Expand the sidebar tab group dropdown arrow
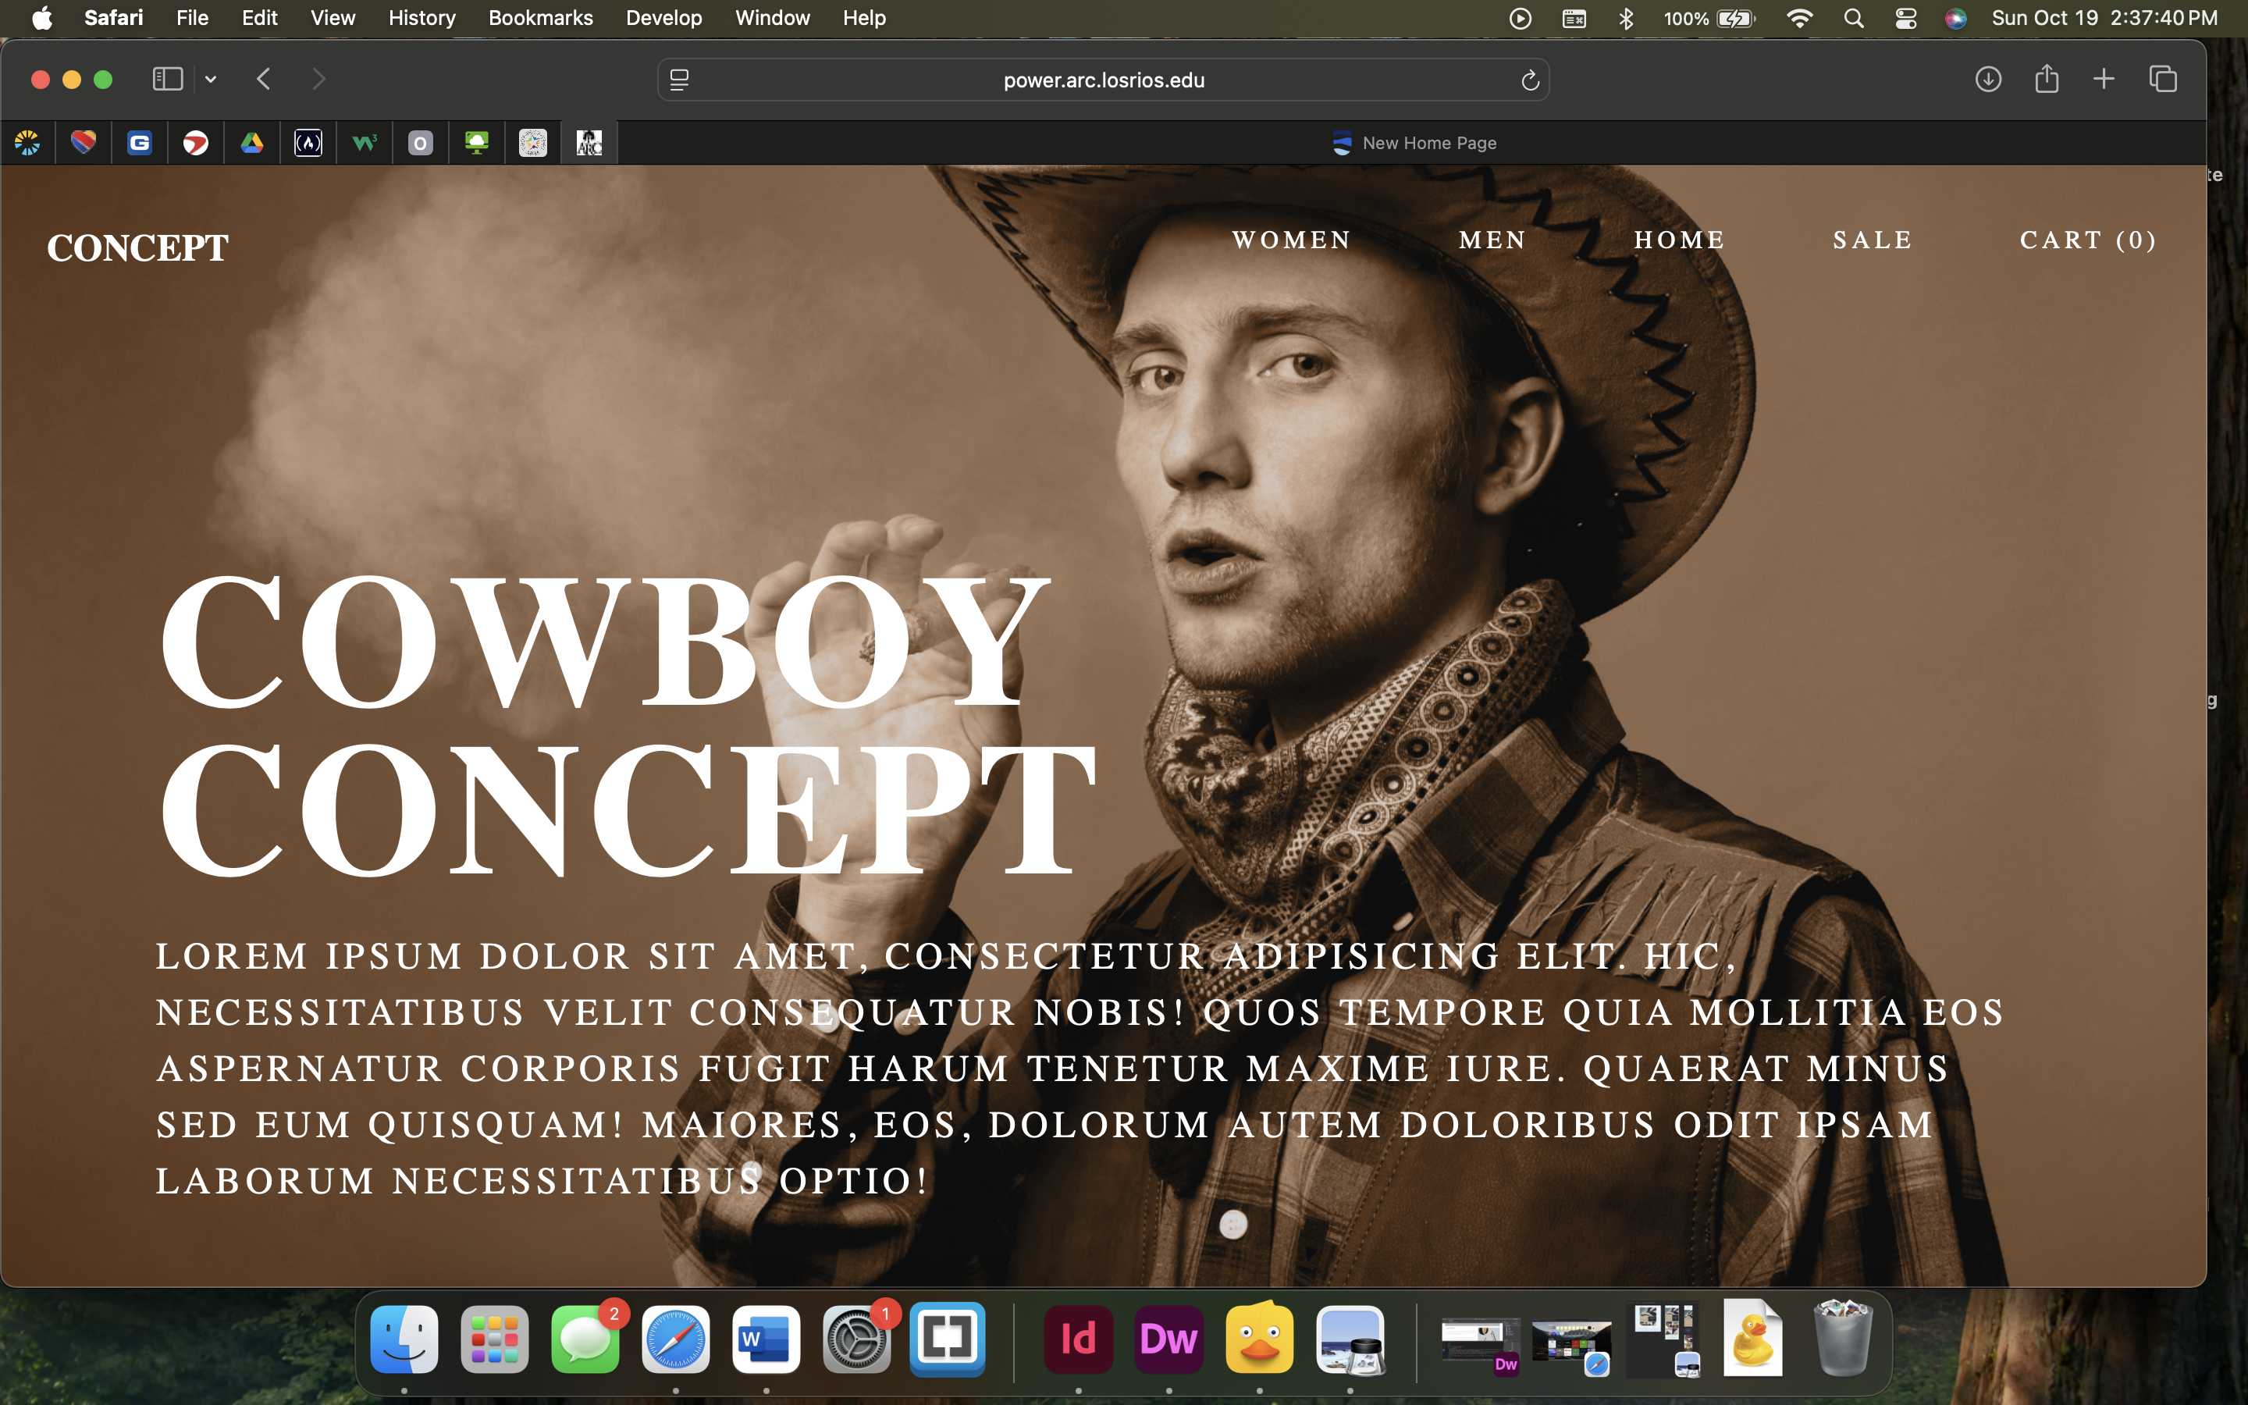The height and width of the screenshot is (1405, 2248). click(x=211, y=80)
